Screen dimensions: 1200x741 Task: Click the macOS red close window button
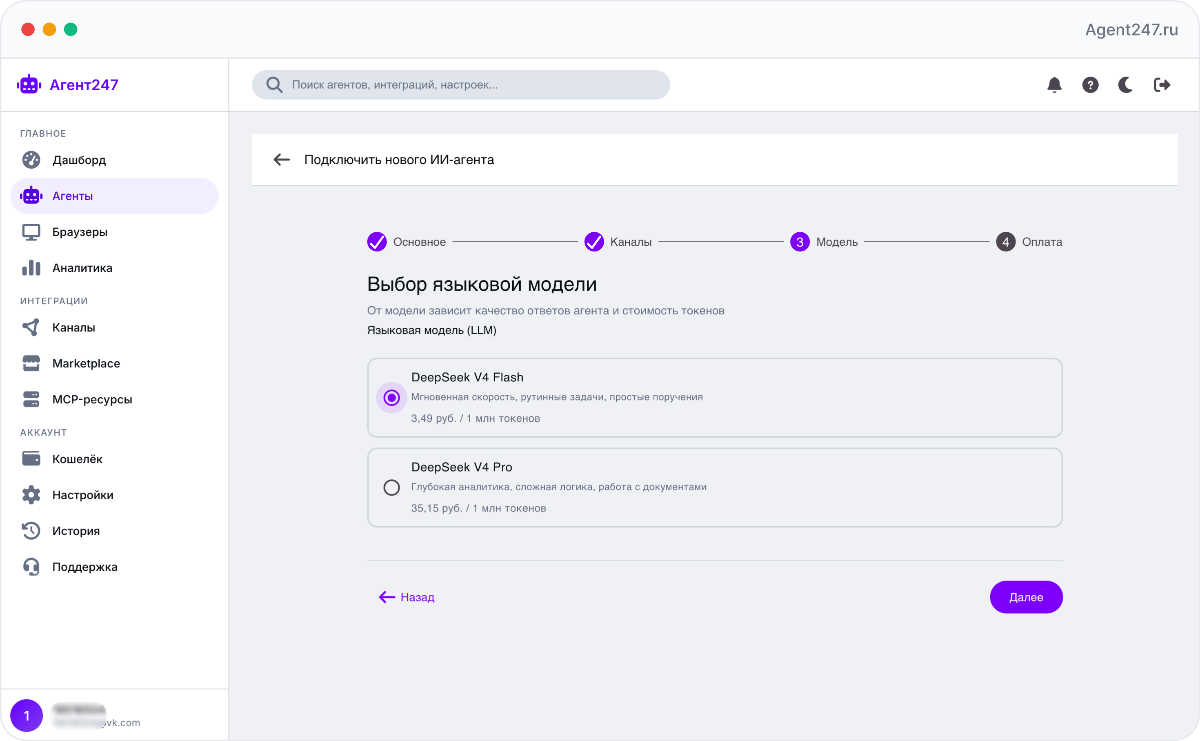coord(28,29)
